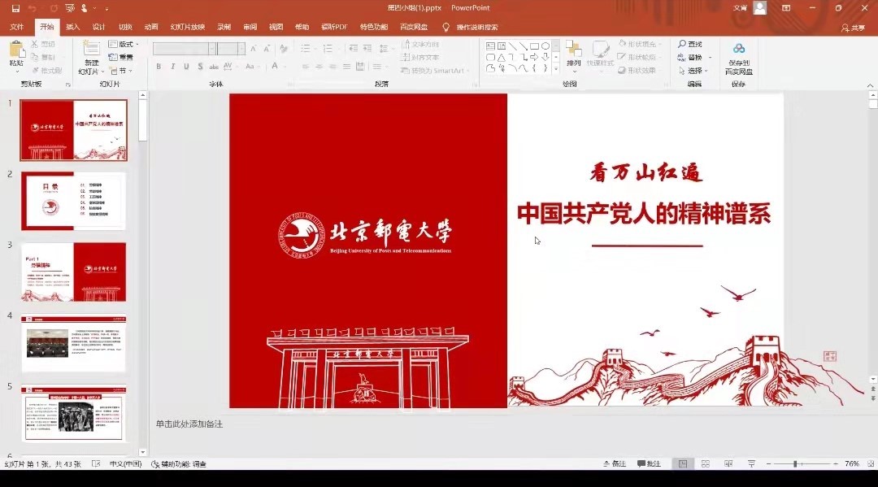Insert a text box from the shapes gallery
This screenshot has width=878, height=487.
tap(490, 46)
